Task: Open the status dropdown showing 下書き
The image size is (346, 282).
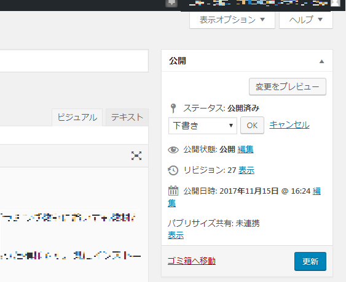Action: click(x=203, y=126)
